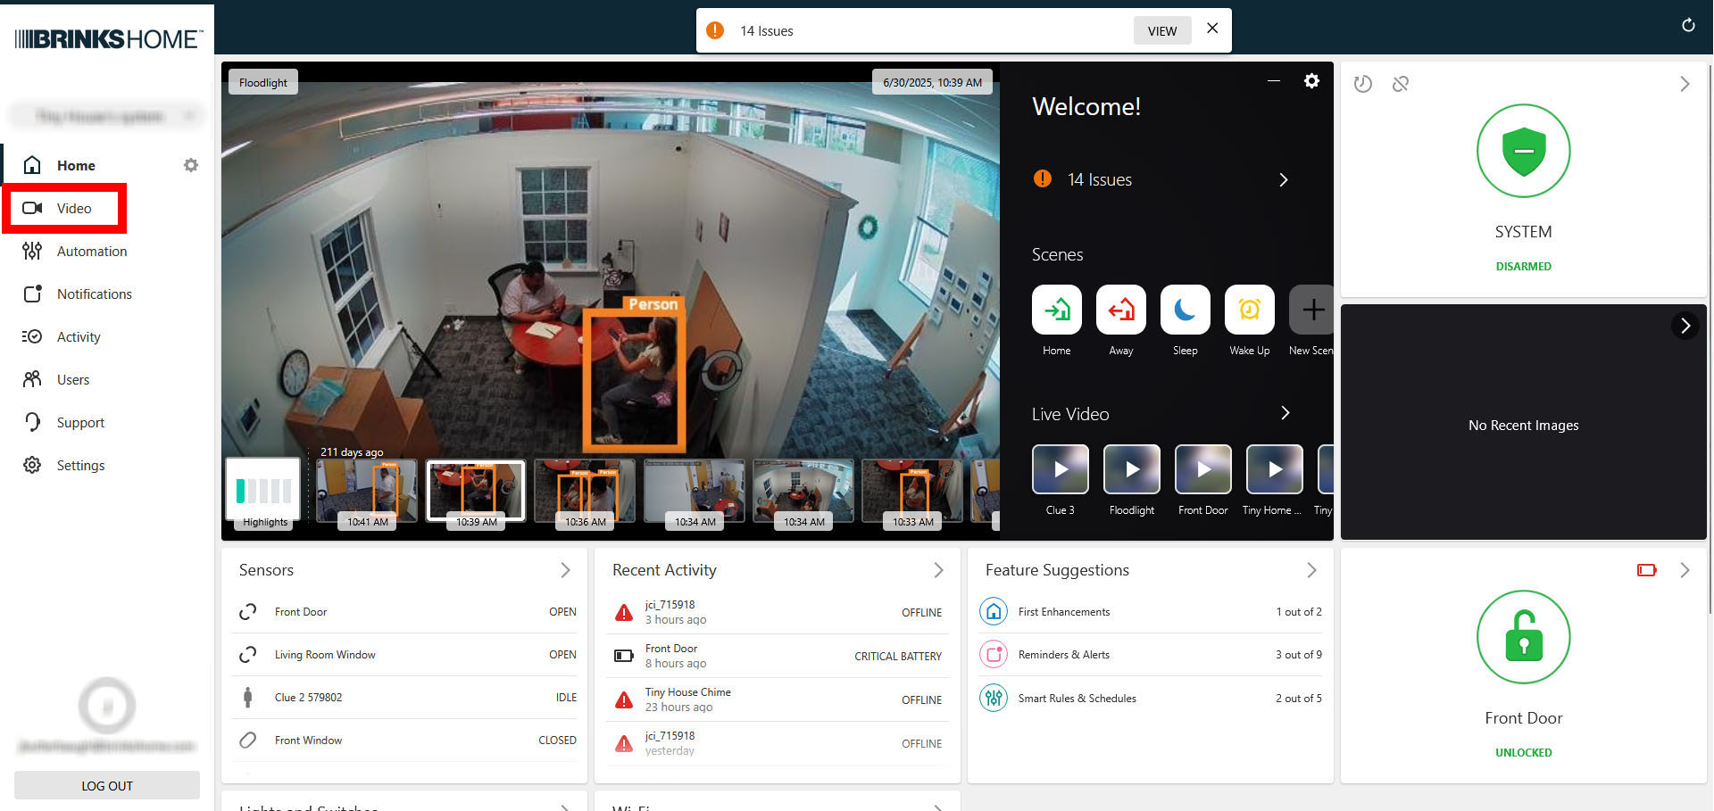Expand the Live Video section chevron
The width and height of the screenshot is (1714, 811).
coord(1285,413)
